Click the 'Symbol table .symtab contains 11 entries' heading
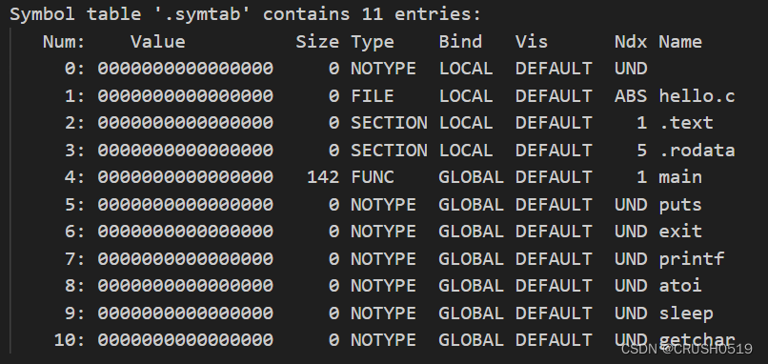 pyautogui.click(x=246, y=14)
